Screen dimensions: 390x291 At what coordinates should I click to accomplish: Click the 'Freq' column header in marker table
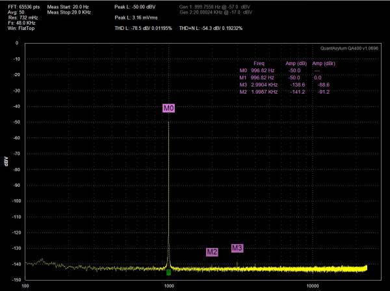click(259, 64)
